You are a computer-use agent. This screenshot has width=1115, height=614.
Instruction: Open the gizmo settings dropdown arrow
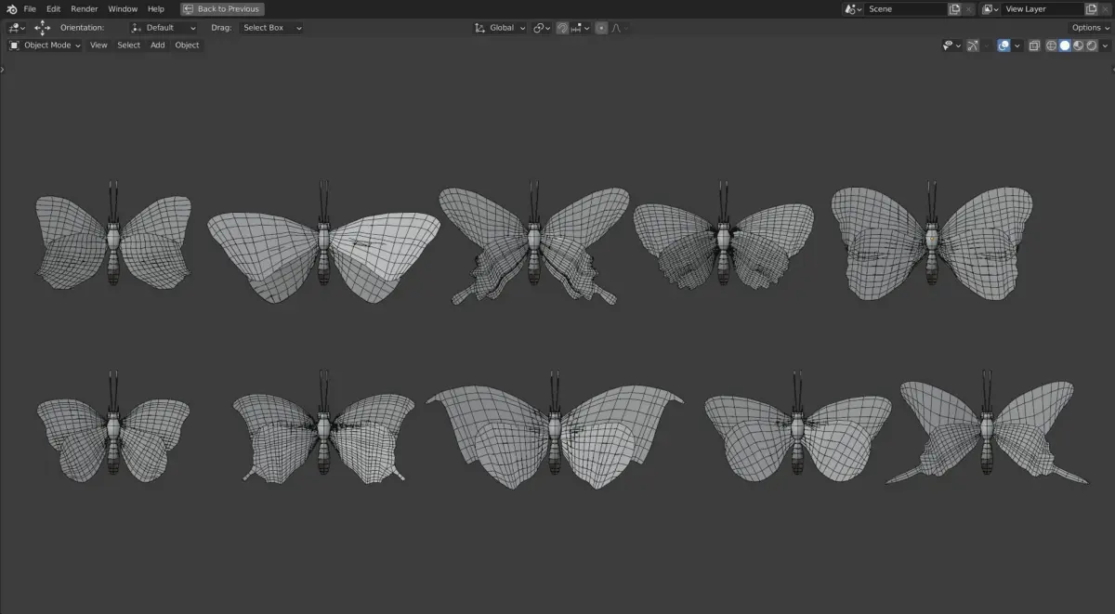pyautogui.click(x=986, y=46)
